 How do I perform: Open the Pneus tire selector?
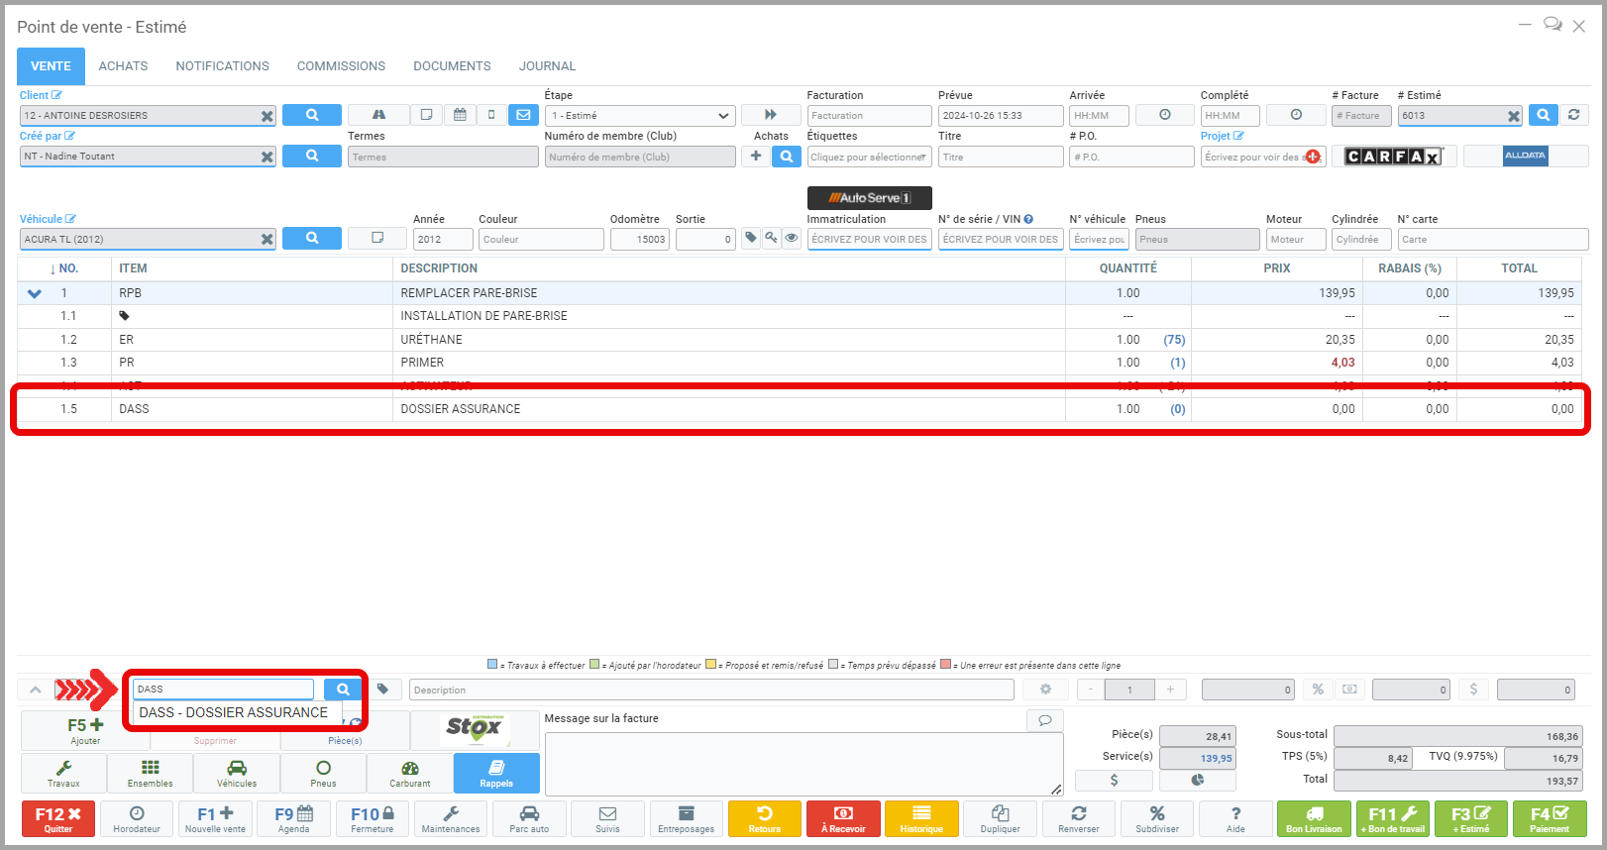323,773
